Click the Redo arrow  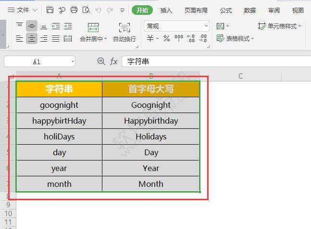point(110,10)
